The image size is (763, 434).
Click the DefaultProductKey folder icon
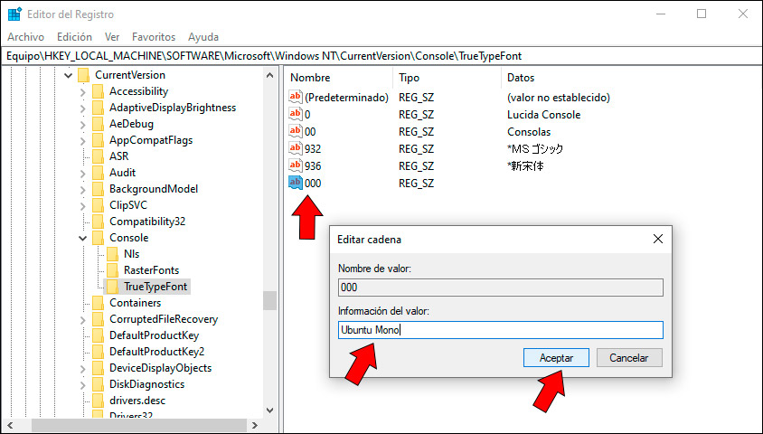[x=98, y=335]
